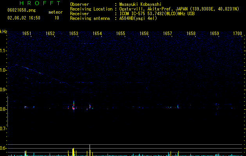
Task: Click the 1651 time axis label
Action: (27, 34)
